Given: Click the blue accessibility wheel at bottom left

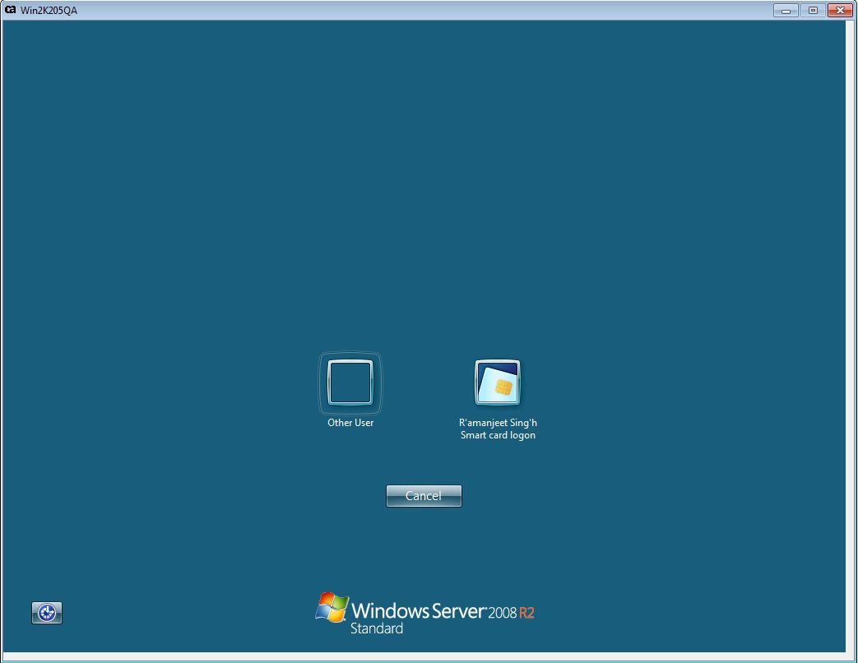Looking at the screenshot, I should pos(47,613).
